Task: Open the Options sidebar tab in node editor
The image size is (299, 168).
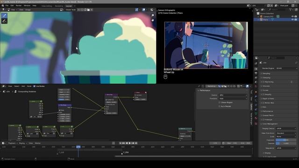Action: tap(251, 107)
